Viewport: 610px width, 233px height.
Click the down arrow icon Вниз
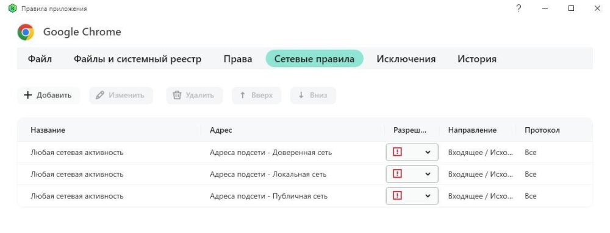[301, 96]
